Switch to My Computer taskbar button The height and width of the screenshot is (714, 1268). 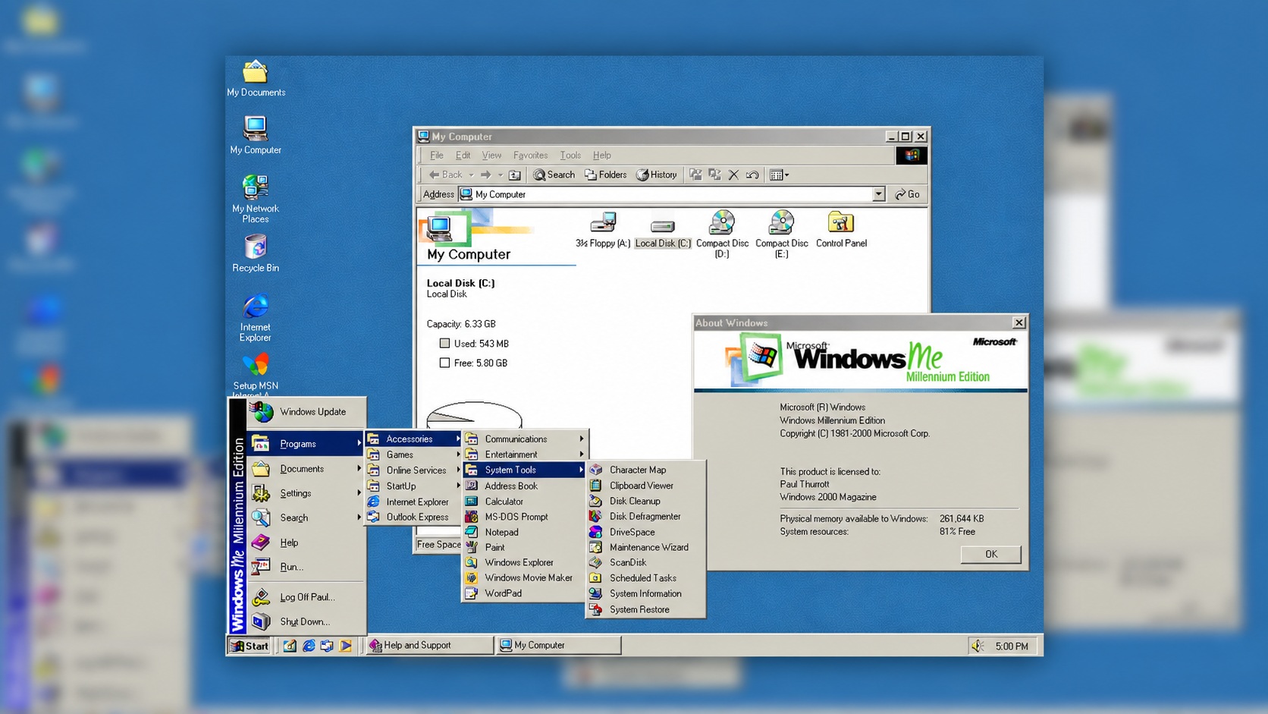tap(559, 646)
